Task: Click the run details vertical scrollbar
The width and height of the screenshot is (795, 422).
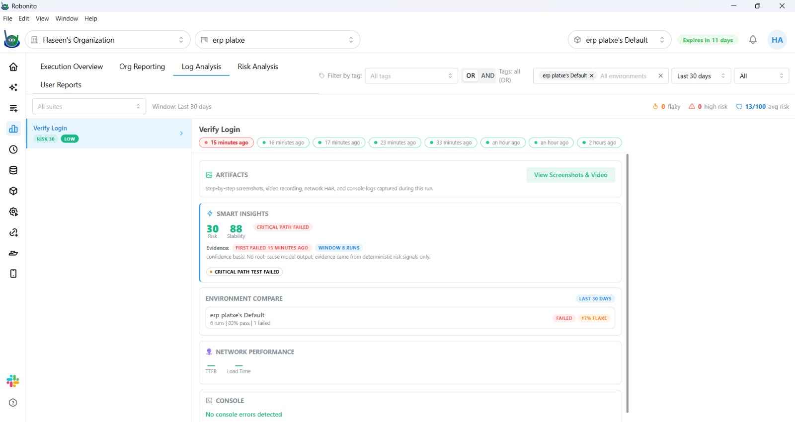Action: tap(628, 283)
